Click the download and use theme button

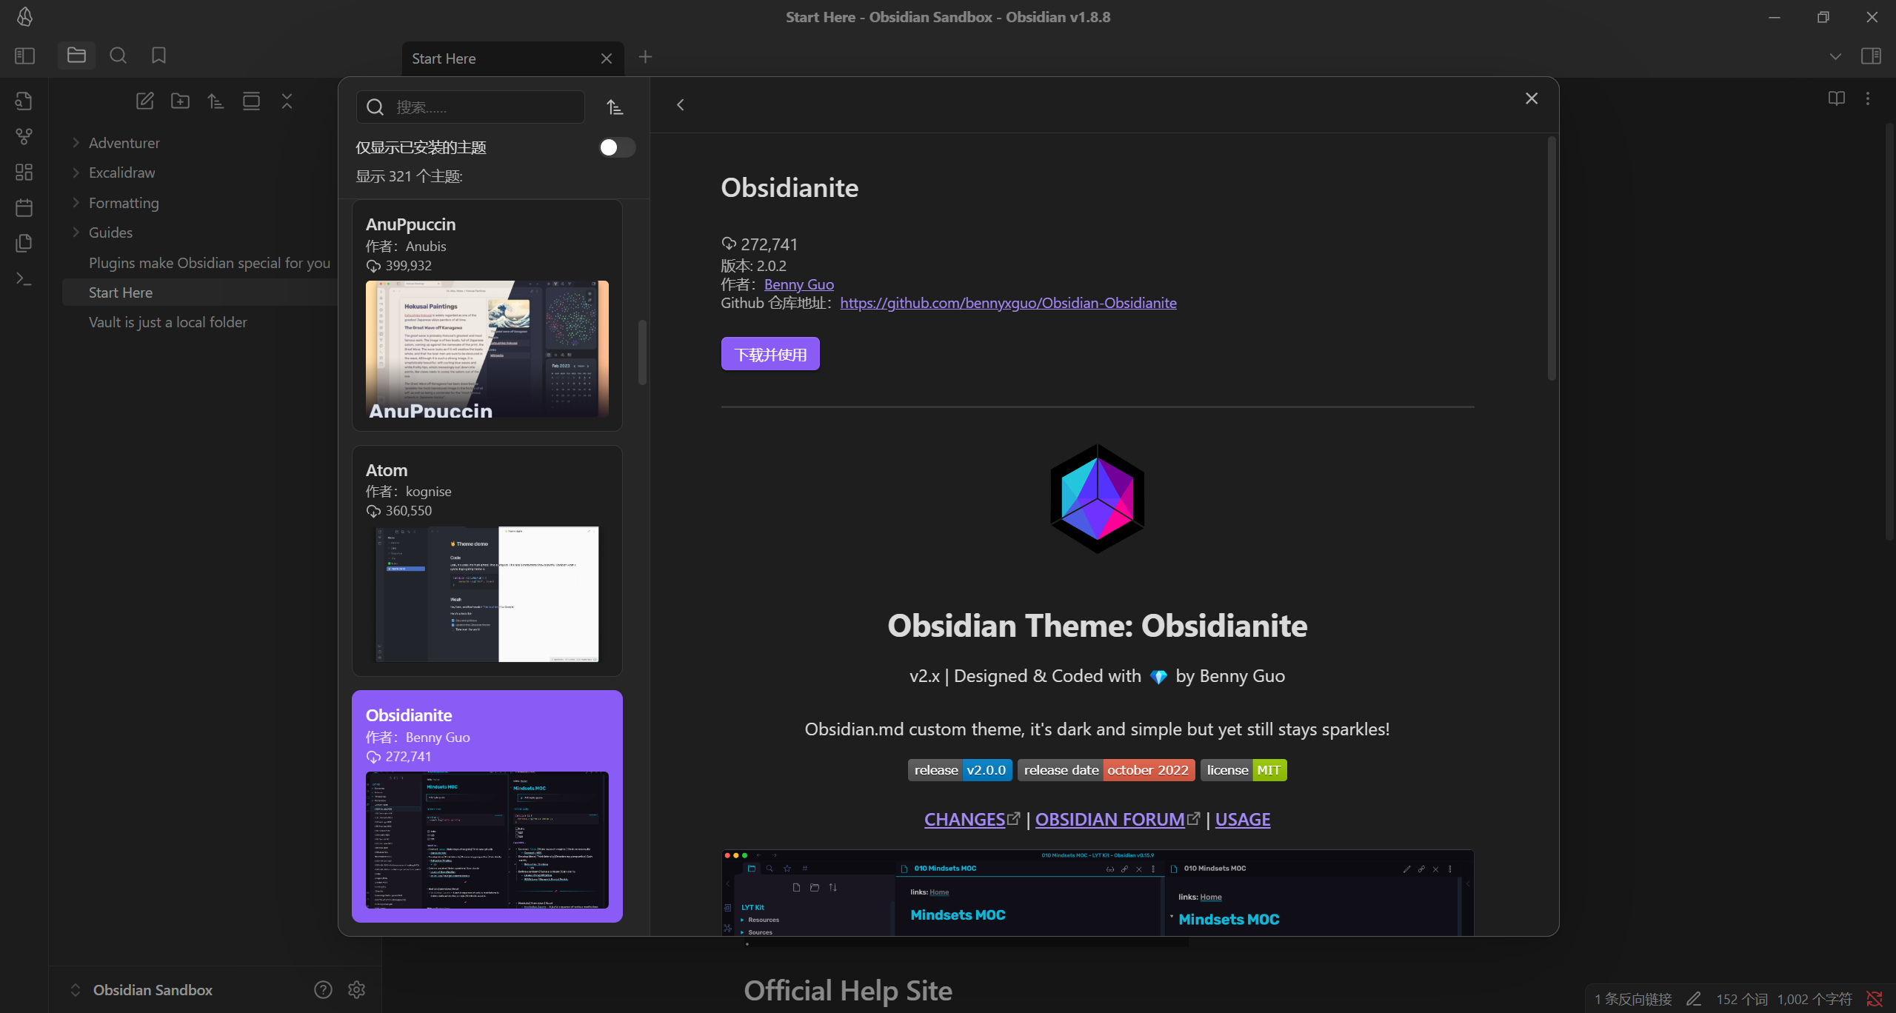click(x=770, y=354)
